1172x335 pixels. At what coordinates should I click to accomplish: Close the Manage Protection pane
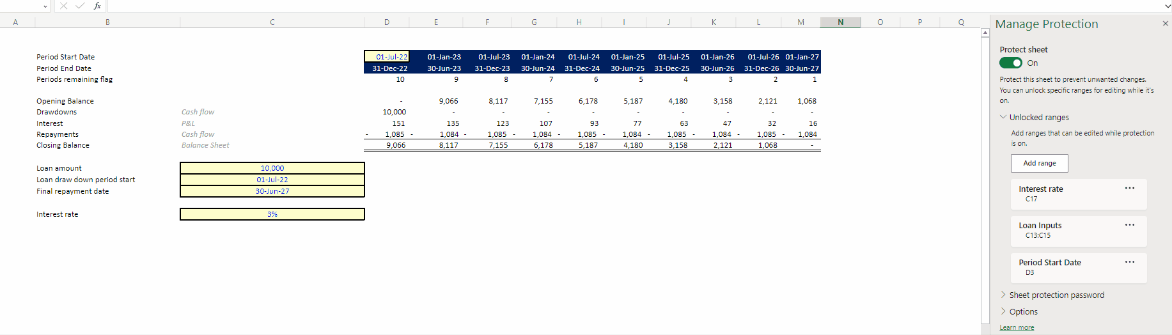tap(1165, 24)
